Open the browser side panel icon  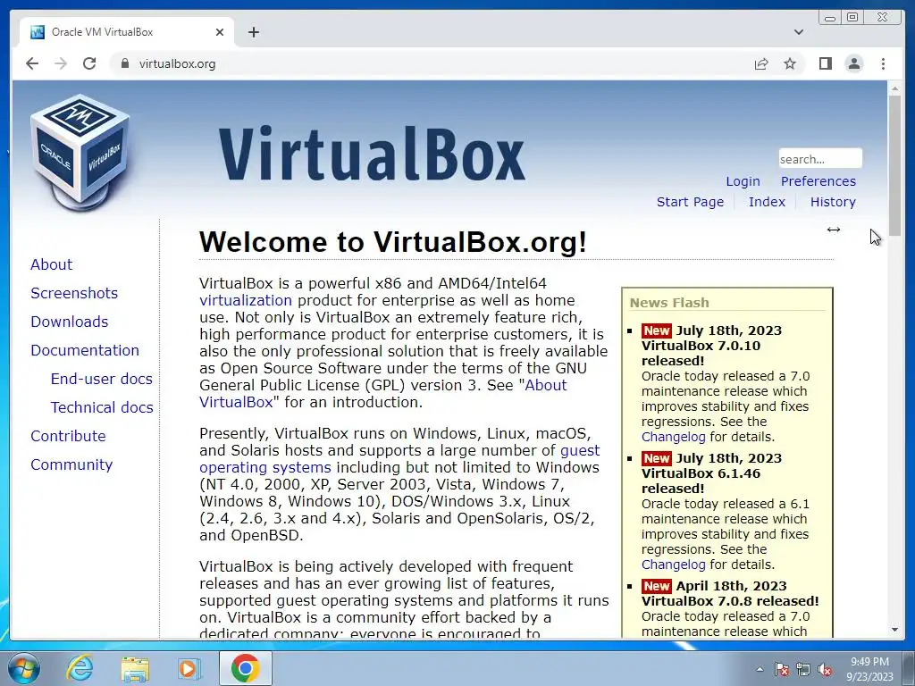pos(825,63)
